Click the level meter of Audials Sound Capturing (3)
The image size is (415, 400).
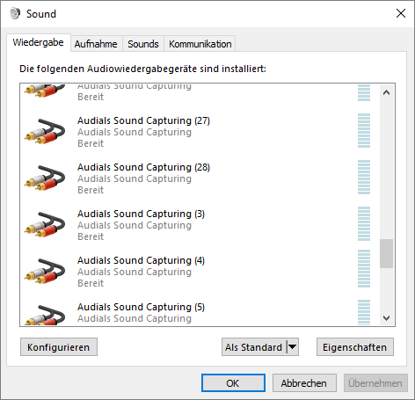tap(364, 224)
